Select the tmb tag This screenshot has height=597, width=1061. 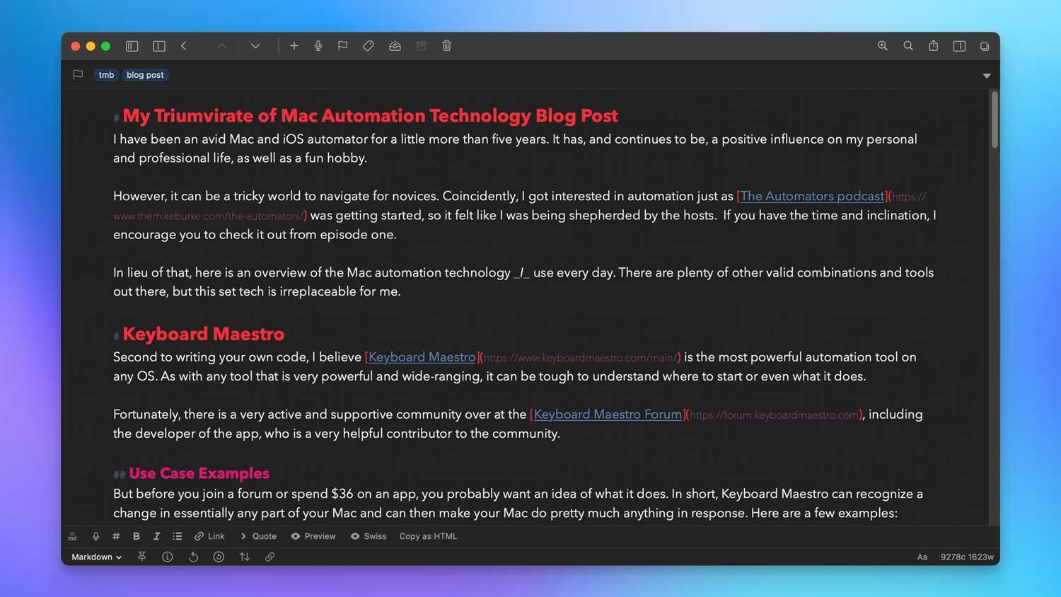pos(106,74)
